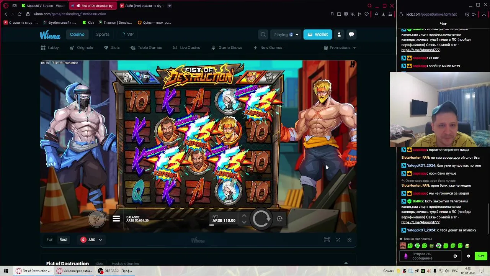490x276 pixels.
Task: Click the Buy Bonus round button
Action: [97, 219]
